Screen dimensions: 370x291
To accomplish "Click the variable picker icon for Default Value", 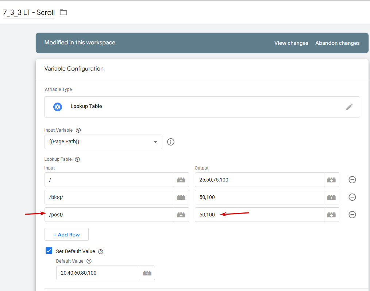I will tap(147, 273).
